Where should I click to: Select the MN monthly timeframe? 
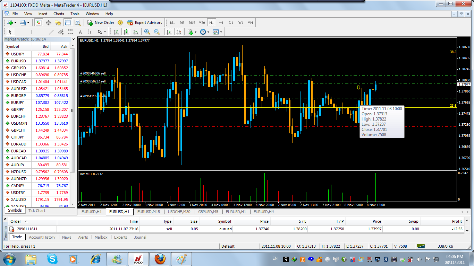click(250, 23)
